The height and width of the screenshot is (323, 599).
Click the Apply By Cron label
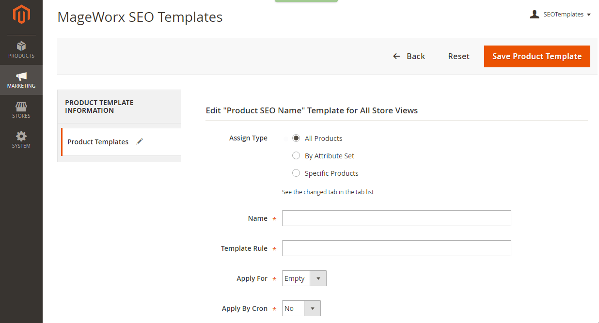(245, 308)
